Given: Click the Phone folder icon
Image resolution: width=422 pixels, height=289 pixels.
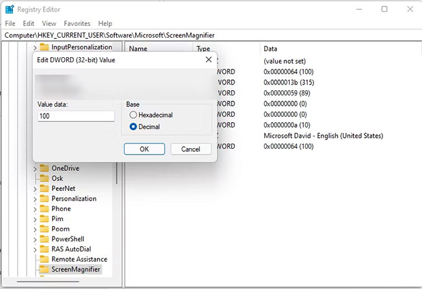Looking at the screenshot, I should tap(44, 208).
